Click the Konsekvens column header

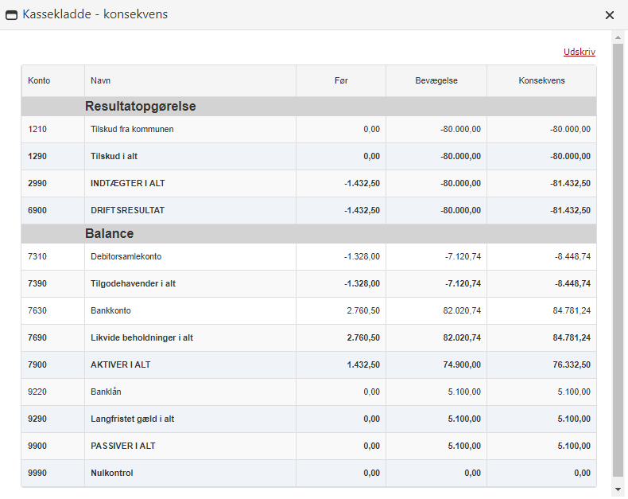(541, 80)
